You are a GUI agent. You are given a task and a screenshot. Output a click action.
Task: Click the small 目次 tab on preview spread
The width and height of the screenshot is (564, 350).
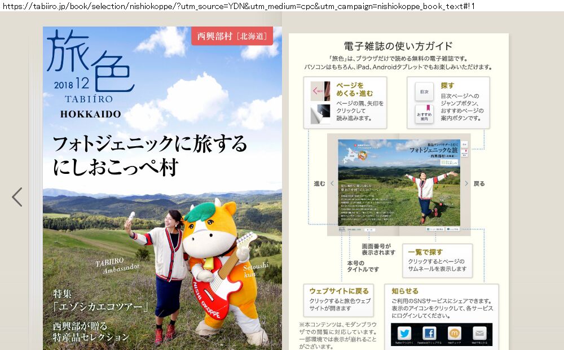[464, 145]
